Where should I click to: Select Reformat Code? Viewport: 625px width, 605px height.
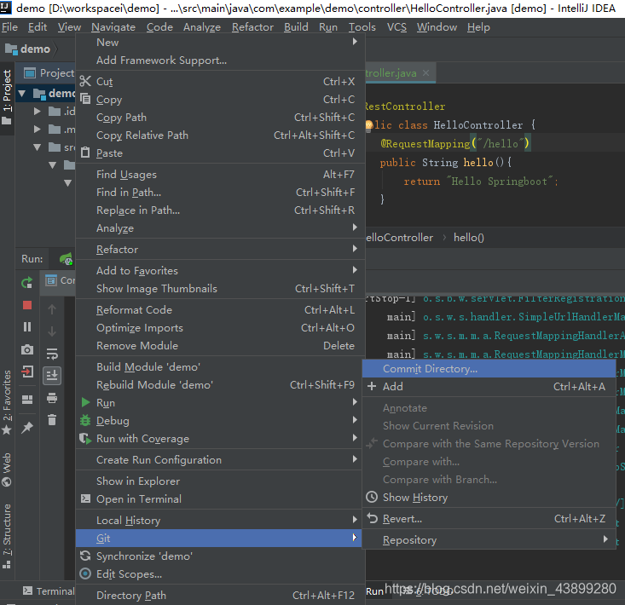coord(220,310)
